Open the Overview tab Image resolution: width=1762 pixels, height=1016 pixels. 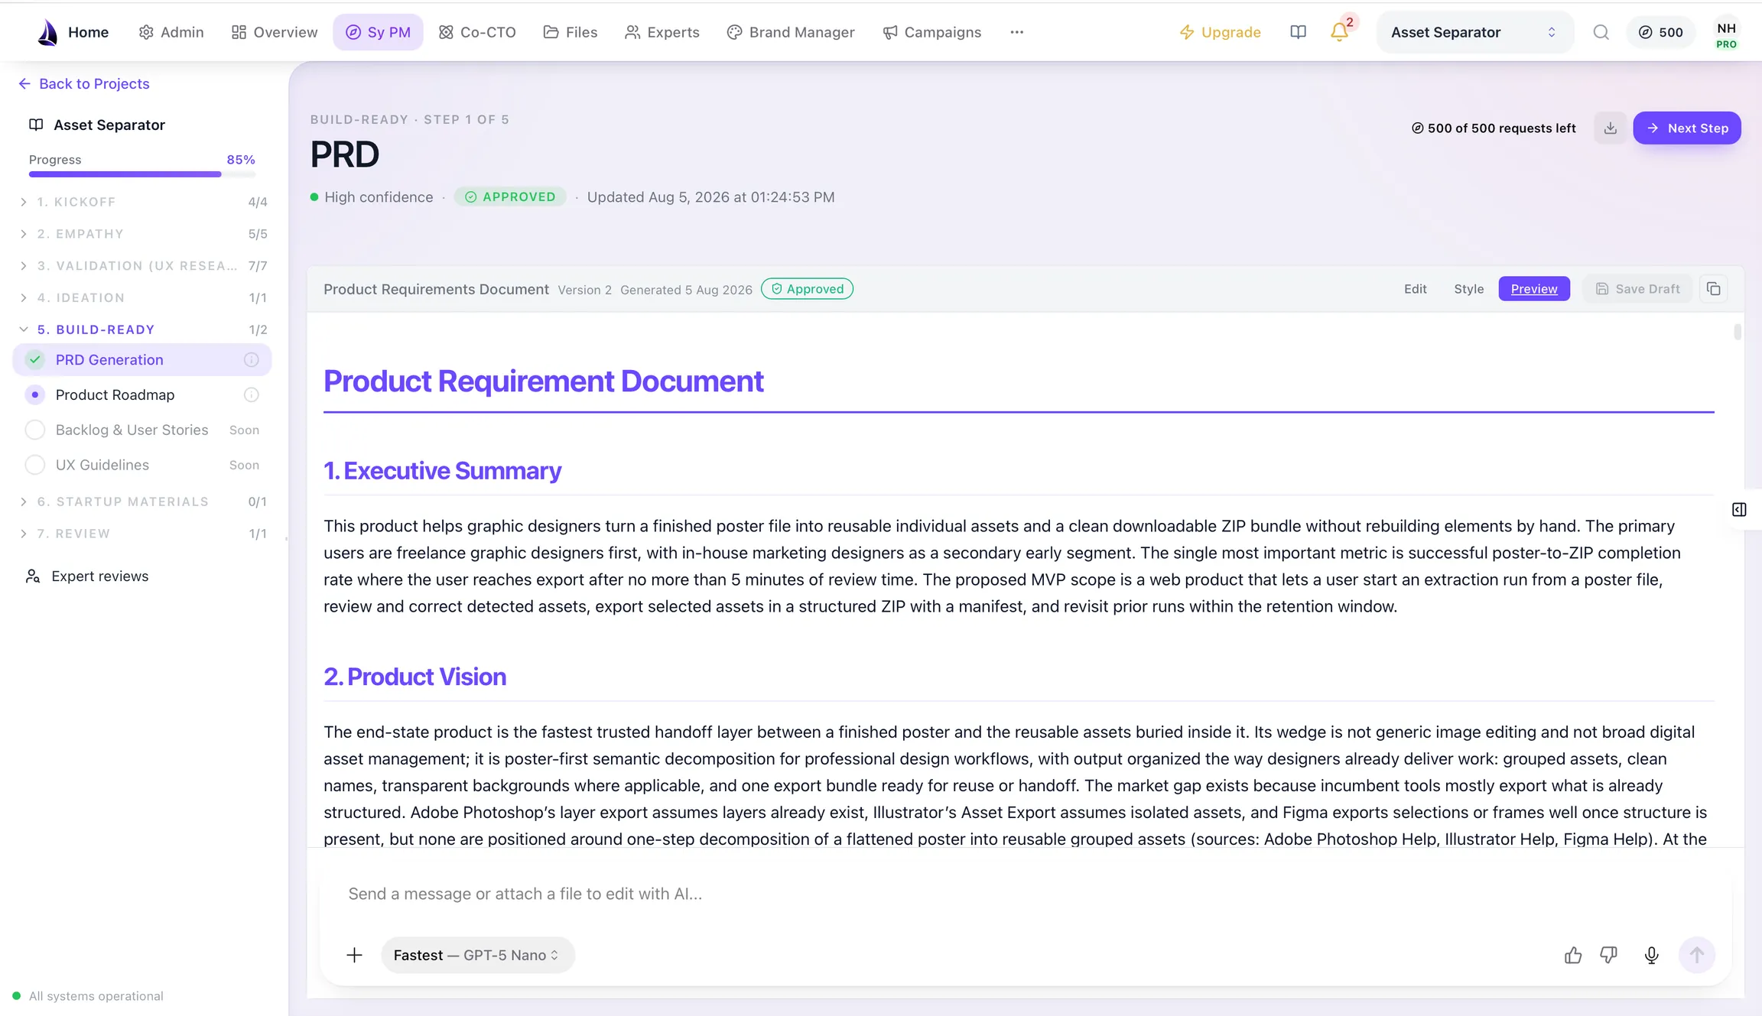click(274, 32)
